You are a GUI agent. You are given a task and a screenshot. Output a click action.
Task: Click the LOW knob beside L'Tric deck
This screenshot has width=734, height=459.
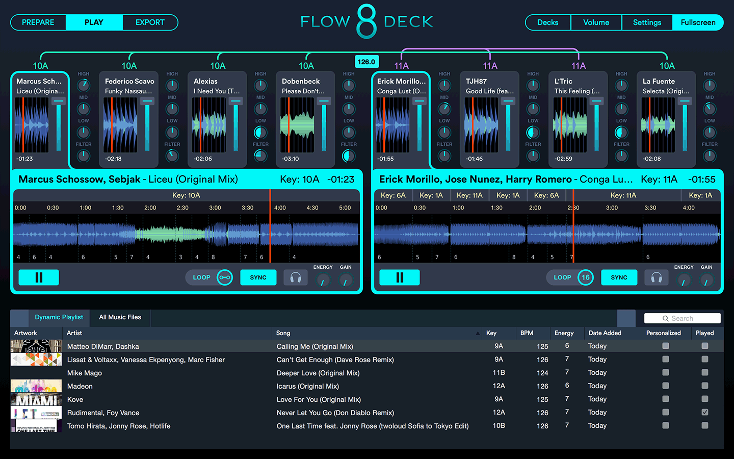(621, 132)
